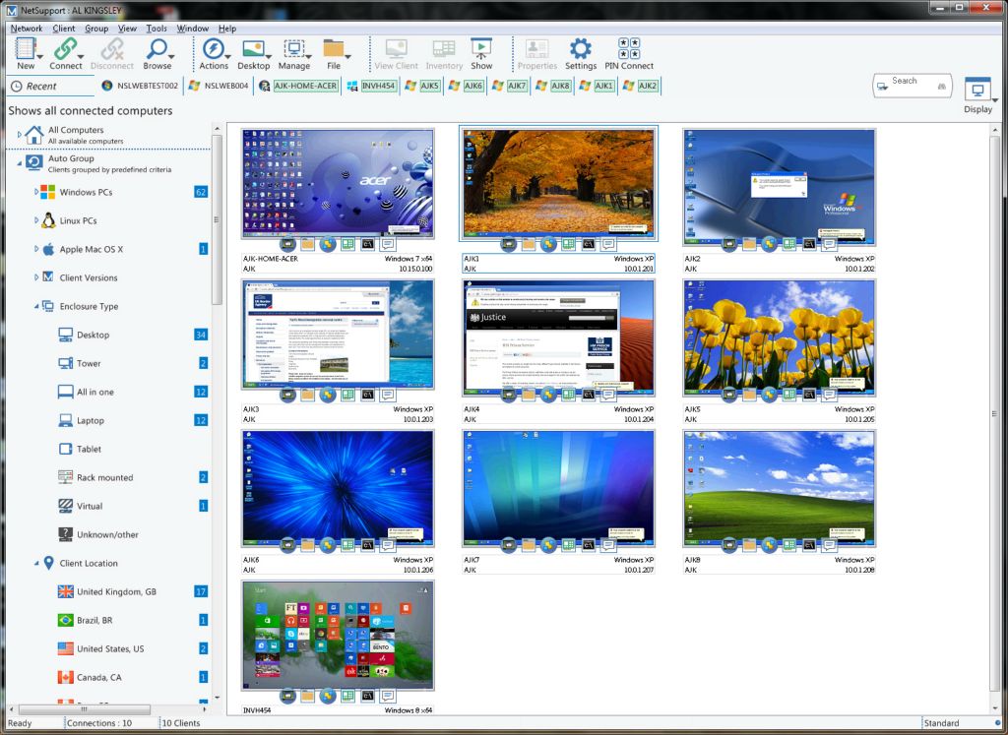This screenshot has width=1008, height=735.
Task: Expand the Windows PCs tree node
Action: pyautogui.click(x=36, y=192)
